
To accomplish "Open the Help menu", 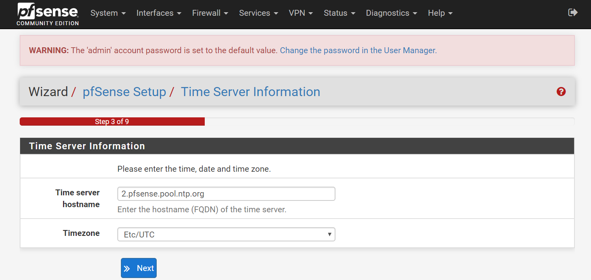I will pos(440,13).
